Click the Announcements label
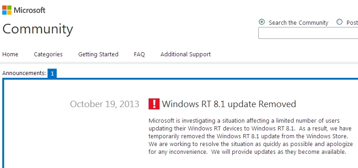This screenshot has width=358, height=168. (x=24, y=73)
